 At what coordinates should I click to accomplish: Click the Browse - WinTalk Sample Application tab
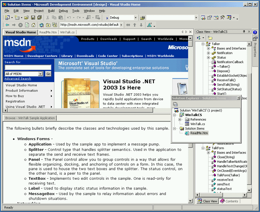(x=30, y=118)
